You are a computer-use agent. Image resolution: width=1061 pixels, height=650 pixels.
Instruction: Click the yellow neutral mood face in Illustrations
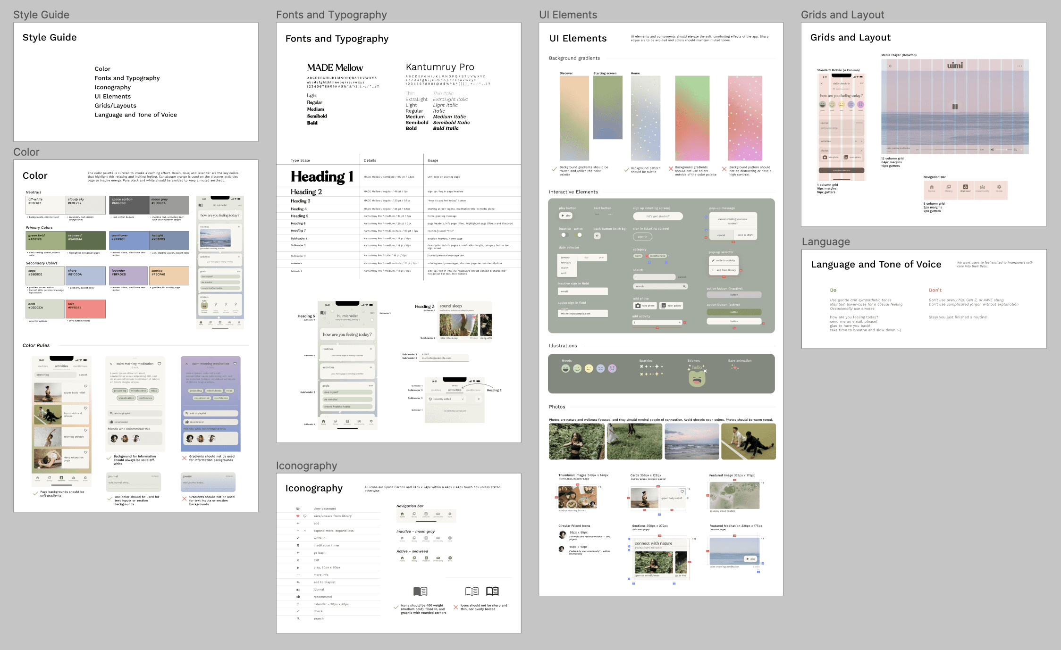point(589,368)
